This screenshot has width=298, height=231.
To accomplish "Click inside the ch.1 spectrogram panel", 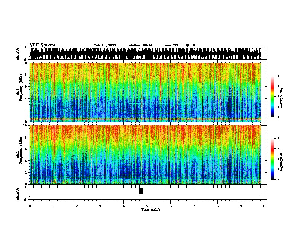I will 145,92.
